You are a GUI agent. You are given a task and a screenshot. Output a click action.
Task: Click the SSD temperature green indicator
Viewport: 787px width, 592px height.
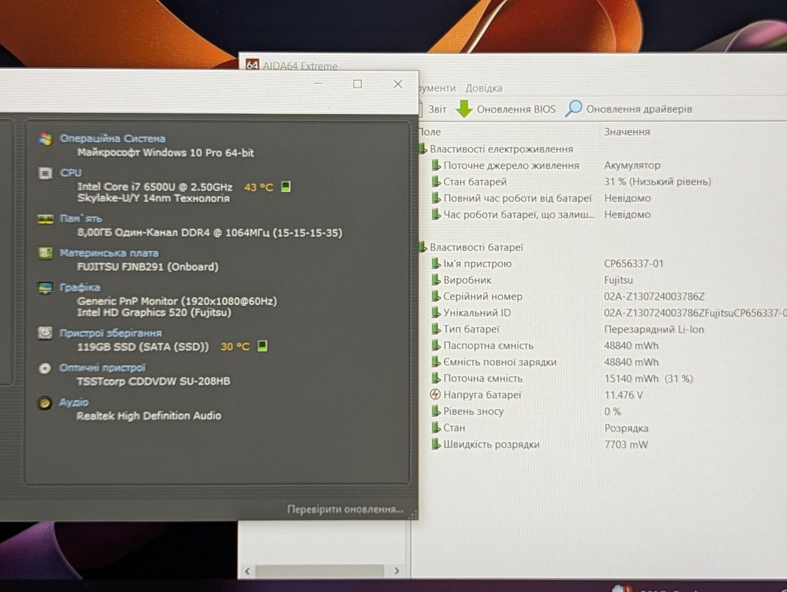263,346
